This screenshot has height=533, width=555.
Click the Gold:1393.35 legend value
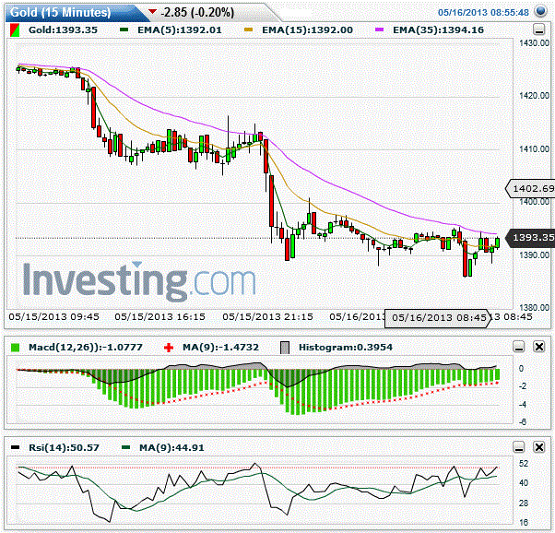(63, 30)
